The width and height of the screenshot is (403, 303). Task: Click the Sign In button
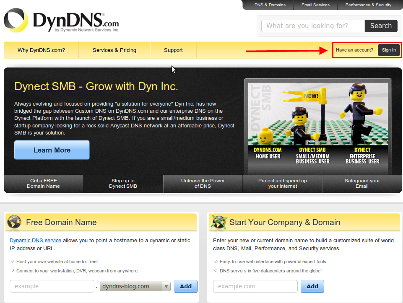coord(389,50)
